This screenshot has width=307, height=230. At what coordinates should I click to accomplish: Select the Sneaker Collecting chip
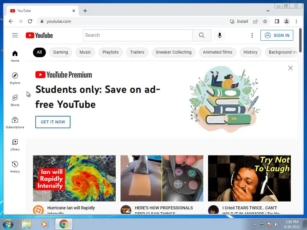pyautogui.click(x=174, y=52)
